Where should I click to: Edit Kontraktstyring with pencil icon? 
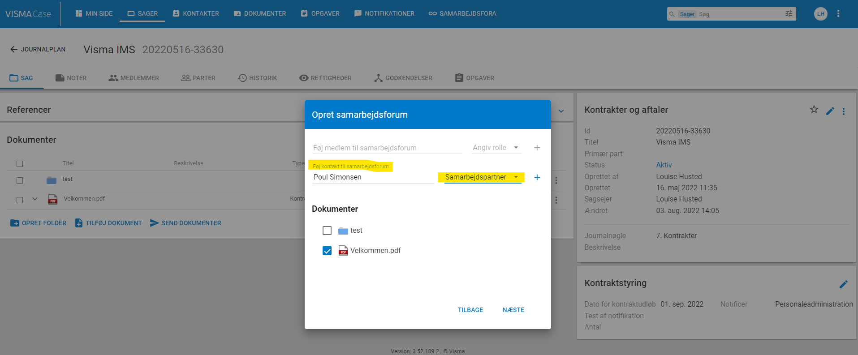844,284
